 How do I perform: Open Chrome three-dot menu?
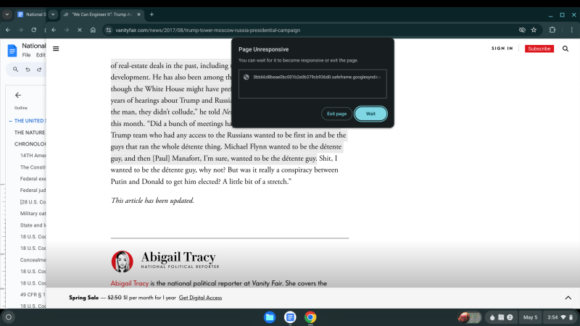tap(571, 30)
